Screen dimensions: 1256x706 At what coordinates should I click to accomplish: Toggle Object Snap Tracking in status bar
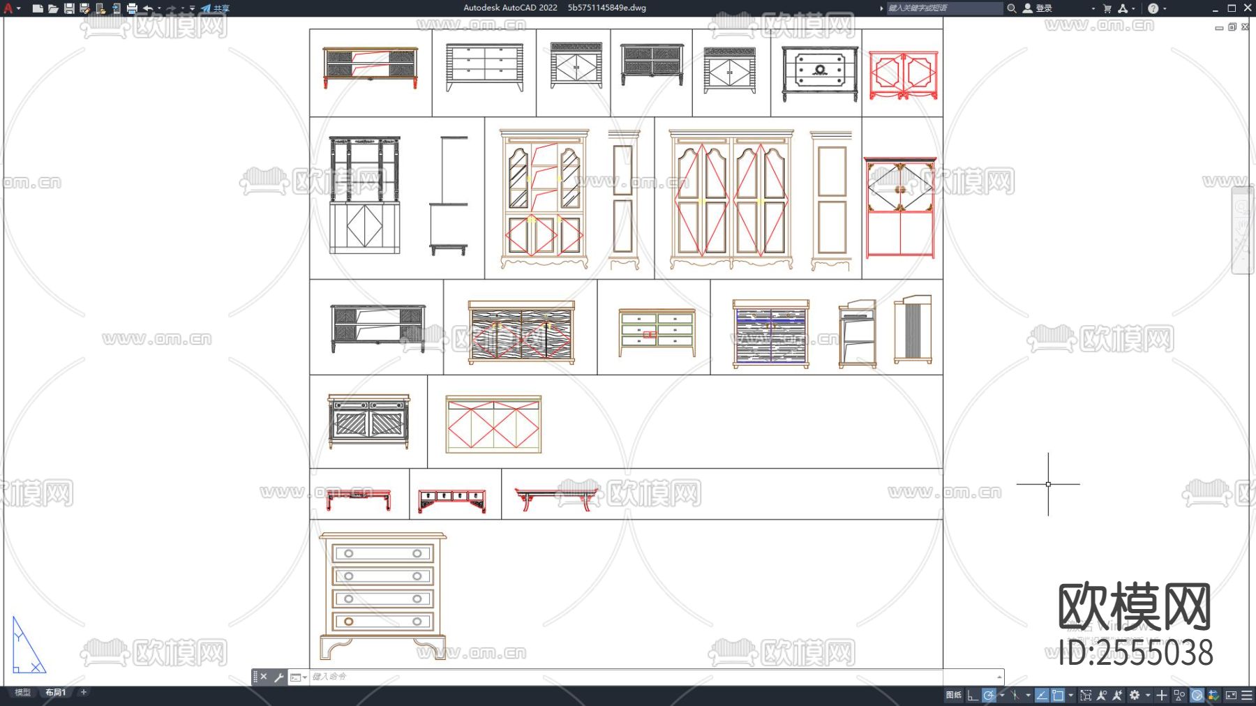point(1042,695)
